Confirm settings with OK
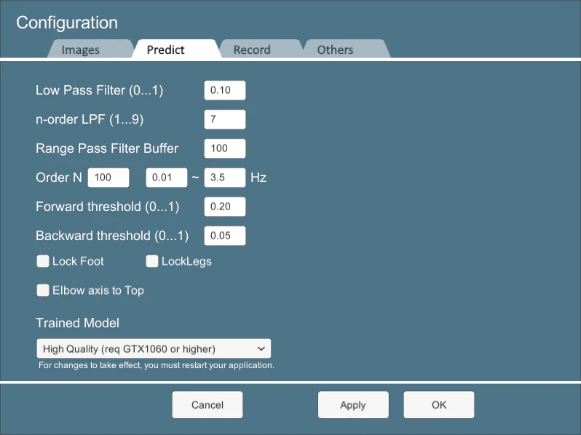581x435 pixels. click(439, 405)
